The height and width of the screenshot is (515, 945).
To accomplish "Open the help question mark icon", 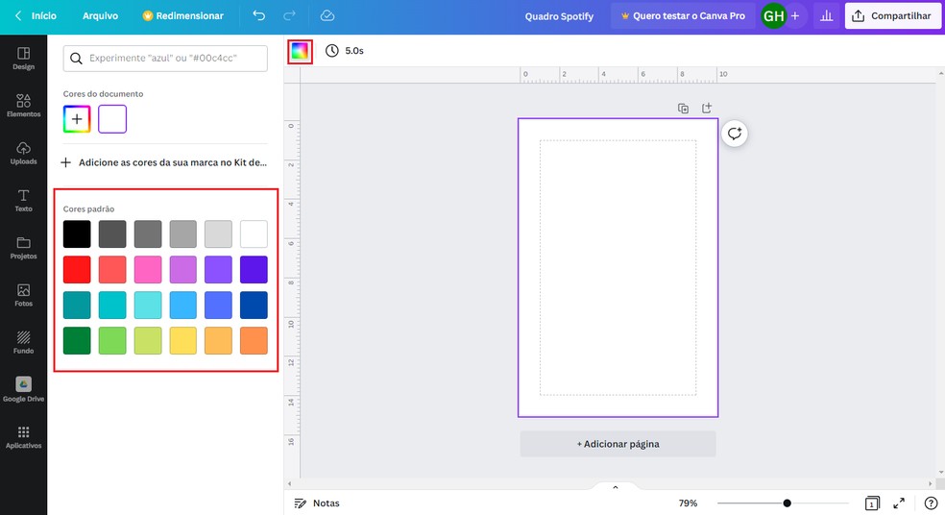I will tap(931, 503).
